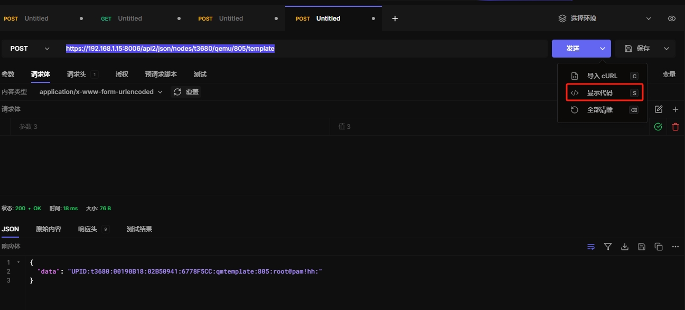Open the environment selector dropdown
Screen dimensions: 685x310
pos(605,18)
